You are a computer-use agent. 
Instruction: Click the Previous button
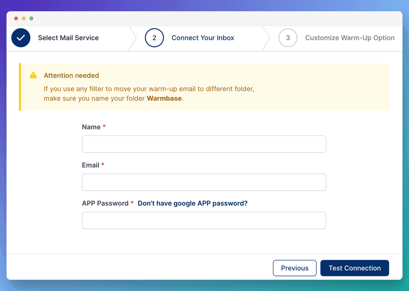point(295,268)
